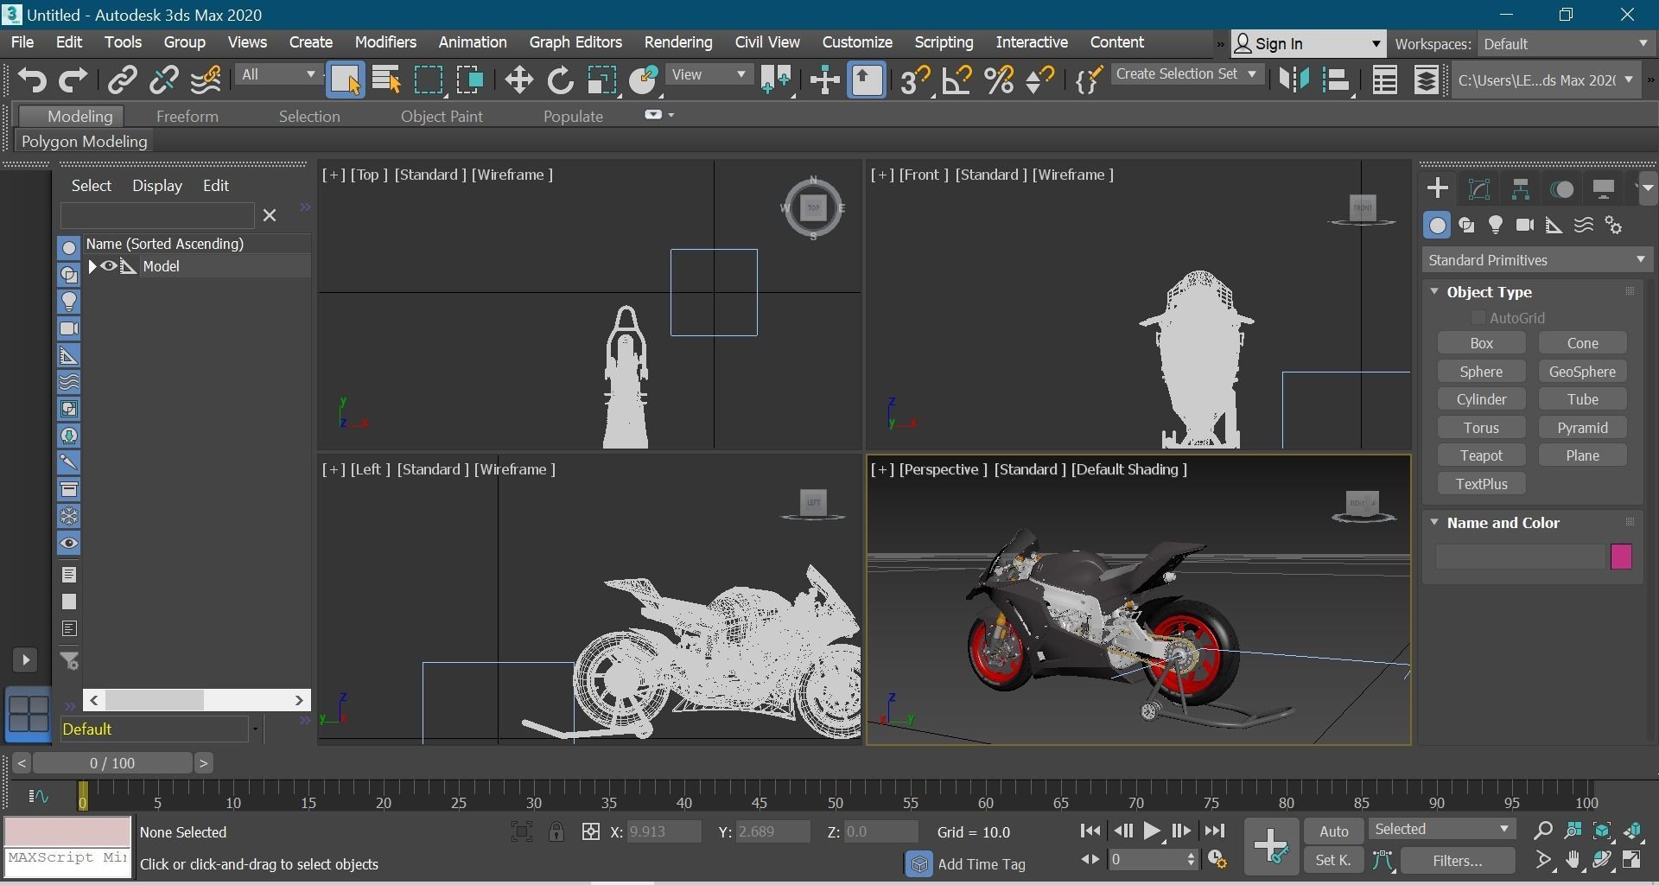
Task: Open the selection filter All dropdown
Action: [278, 75]
